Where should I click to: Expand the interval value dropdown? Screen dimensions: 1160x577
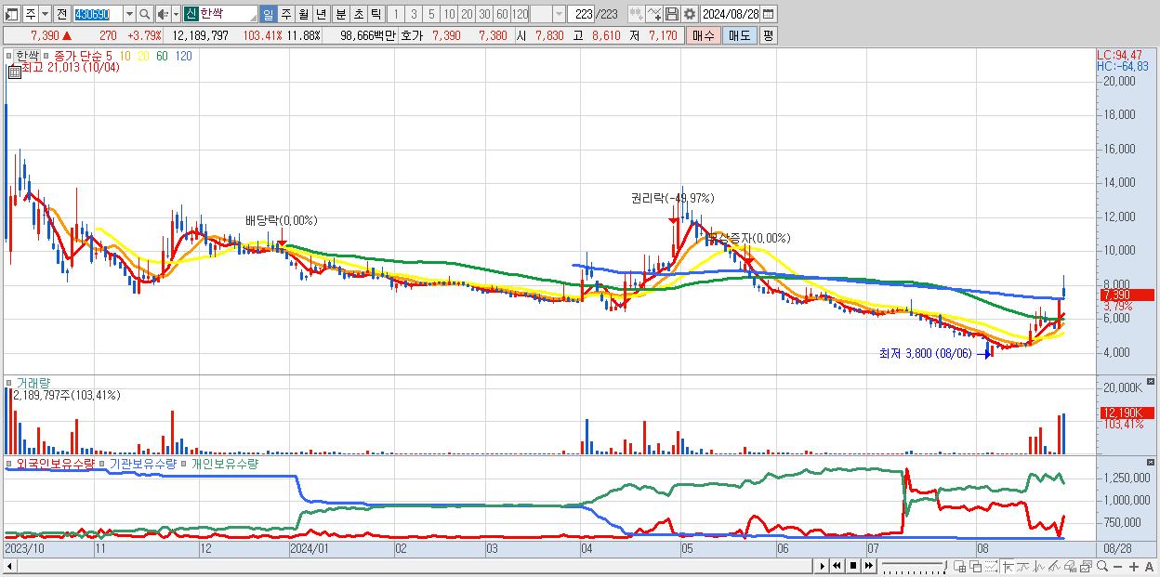tap(559, 14)
